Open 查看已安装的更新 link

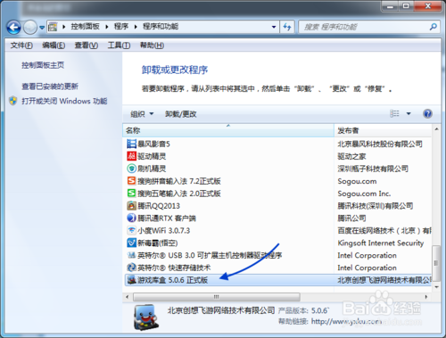[x=50, y=87]
